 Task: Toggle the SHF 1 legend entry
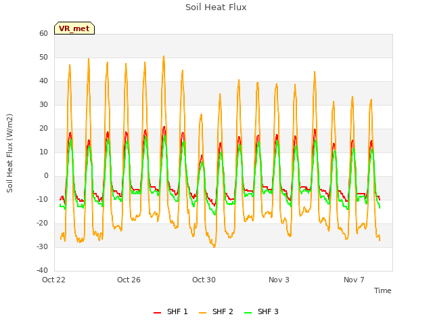coord(170,311)
